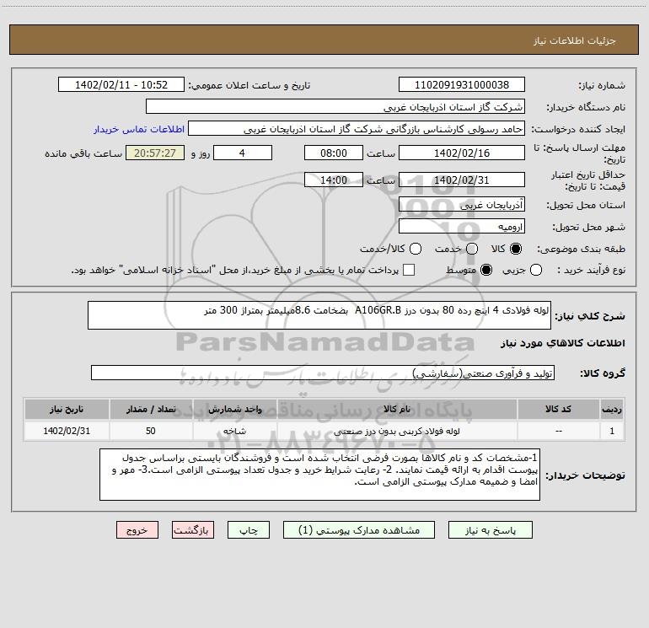Click the شرح کلی نیاز description box
The image size is (649, 628).
pos(319,315)
